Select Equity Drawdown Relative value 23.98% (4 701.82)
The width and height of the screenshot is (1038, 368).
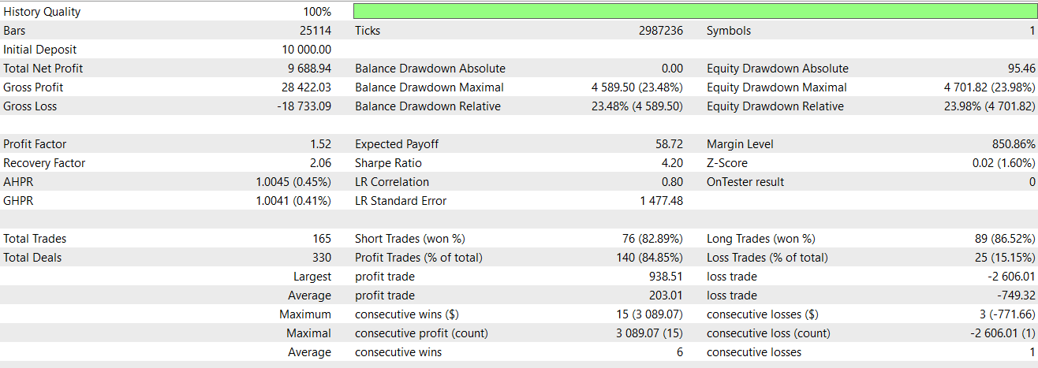coord(989,106)
